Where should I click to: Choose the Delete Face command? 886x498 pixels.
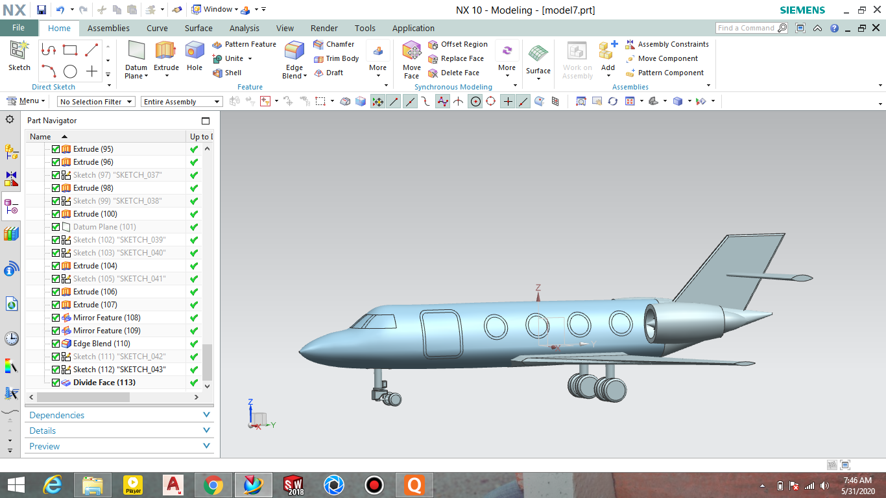pyautogui.click(x=454, y=73)
